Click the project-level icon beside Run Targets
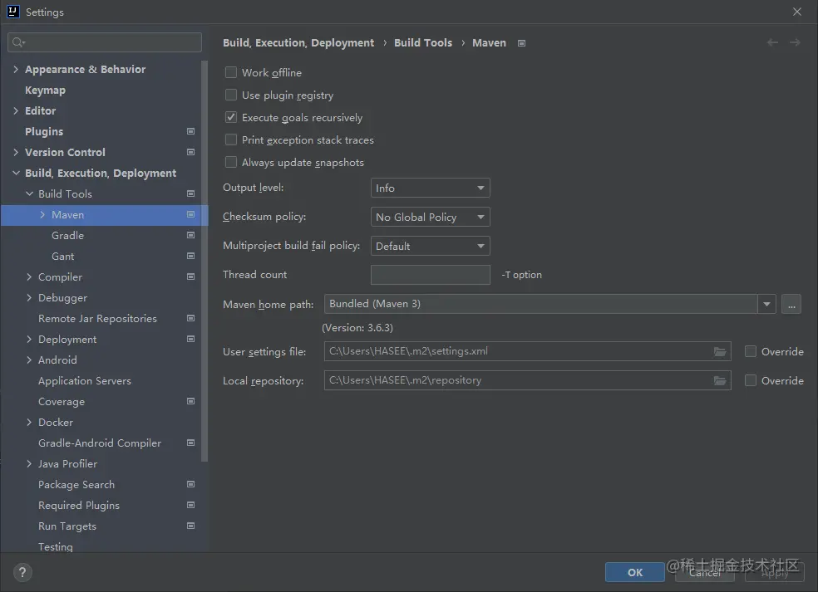818x592 pixels. pyautogui.click(x=190, y=526)
